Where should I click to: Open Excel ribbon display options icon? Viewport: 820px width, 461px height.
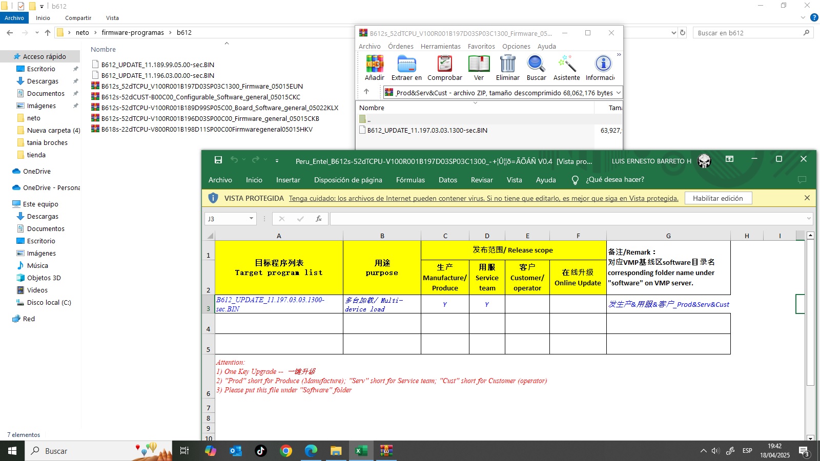pyautogui.click(x=729, y=159)
